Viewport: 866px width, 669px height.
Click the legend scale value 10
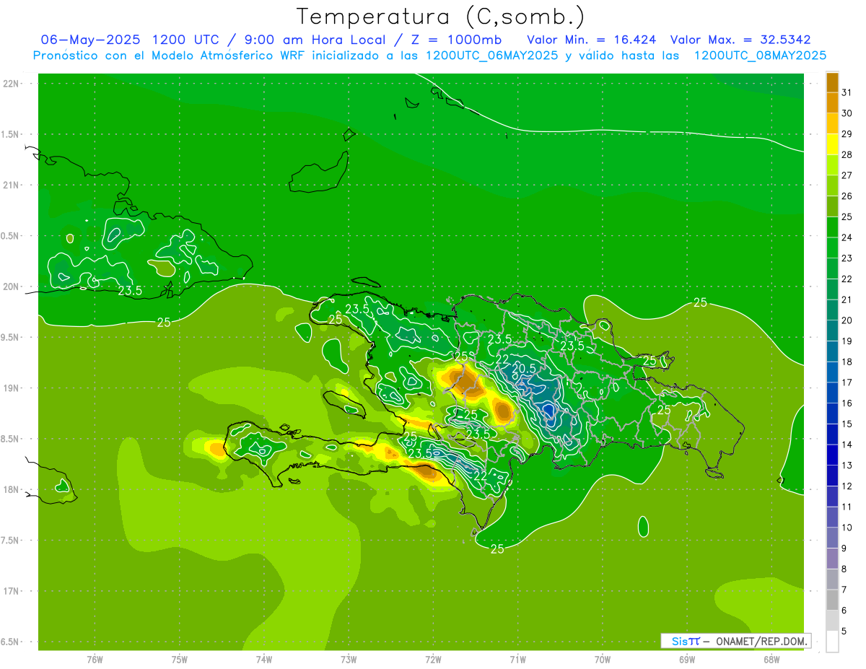pos(847,528)
